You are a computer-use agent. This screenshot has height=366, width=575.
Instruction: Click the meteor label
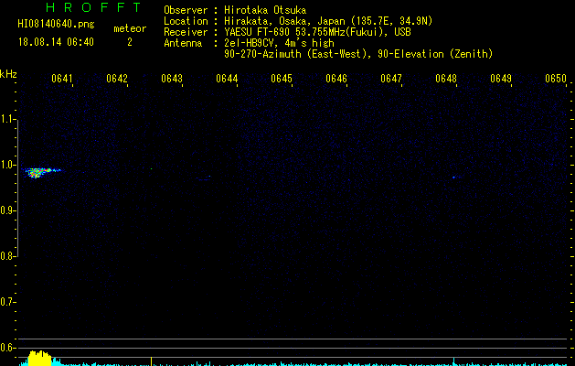tap(130, 28)
